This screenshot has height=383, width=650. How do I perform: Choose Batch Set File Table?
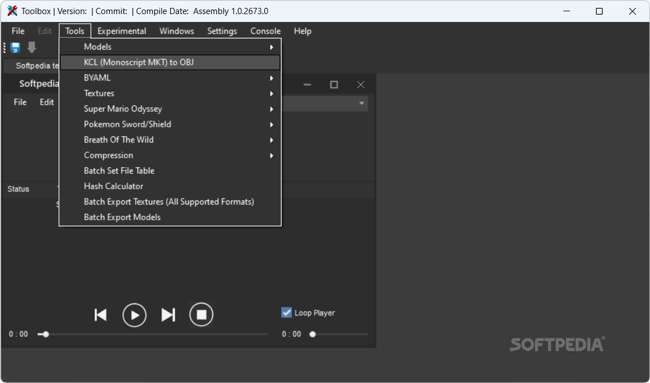(x=170, y=171)
